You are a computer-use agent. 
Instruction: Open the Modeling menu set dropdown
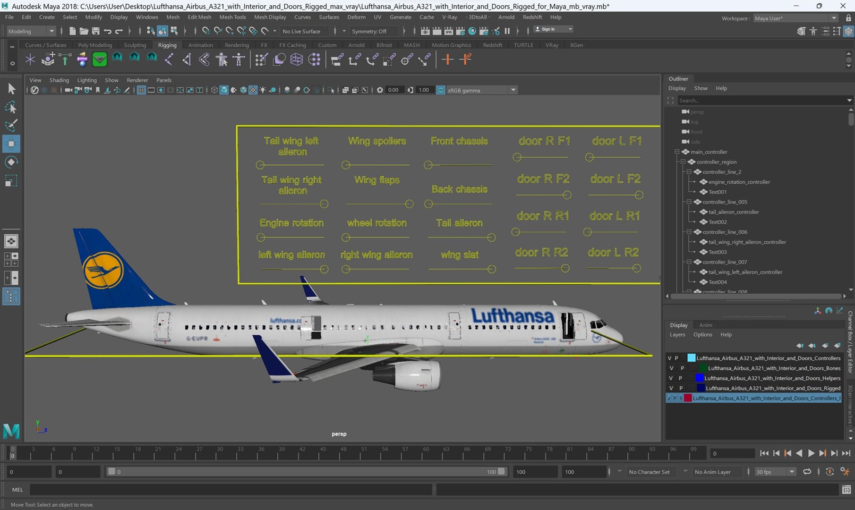tap(31, 31)
